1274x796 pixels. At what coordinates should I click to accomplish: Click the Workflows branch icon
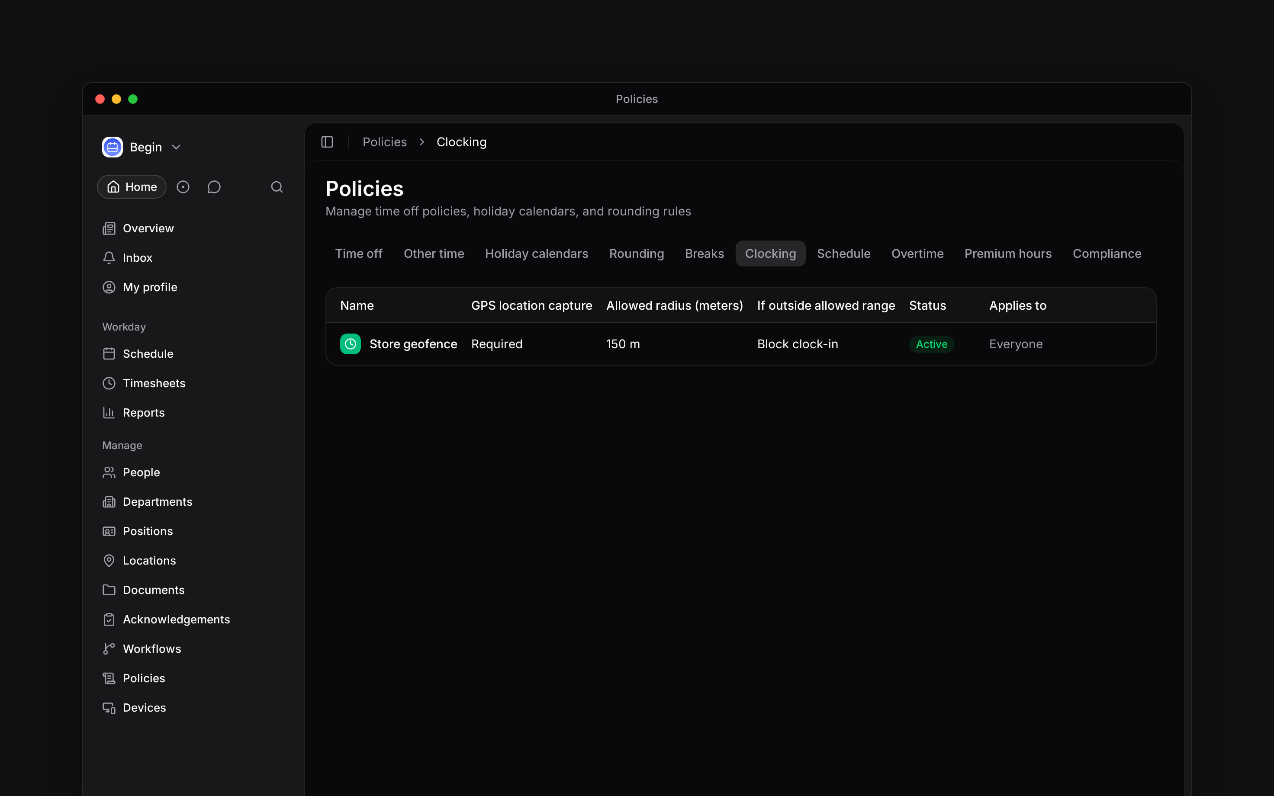pos(109,649)
